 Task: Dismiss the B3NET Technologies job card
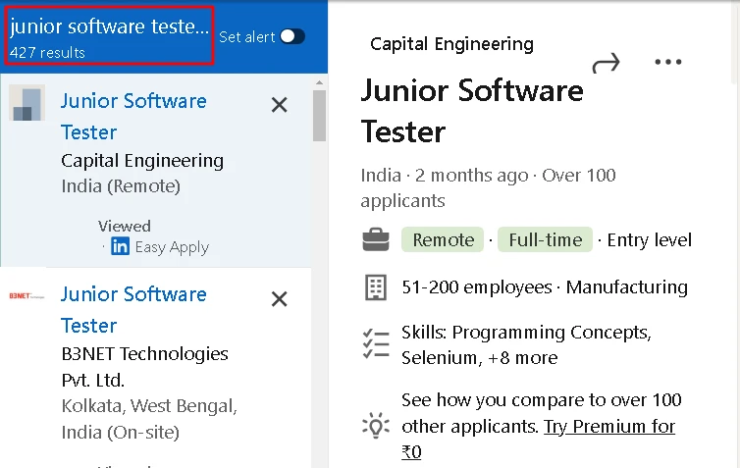click(x=280, y=298)
